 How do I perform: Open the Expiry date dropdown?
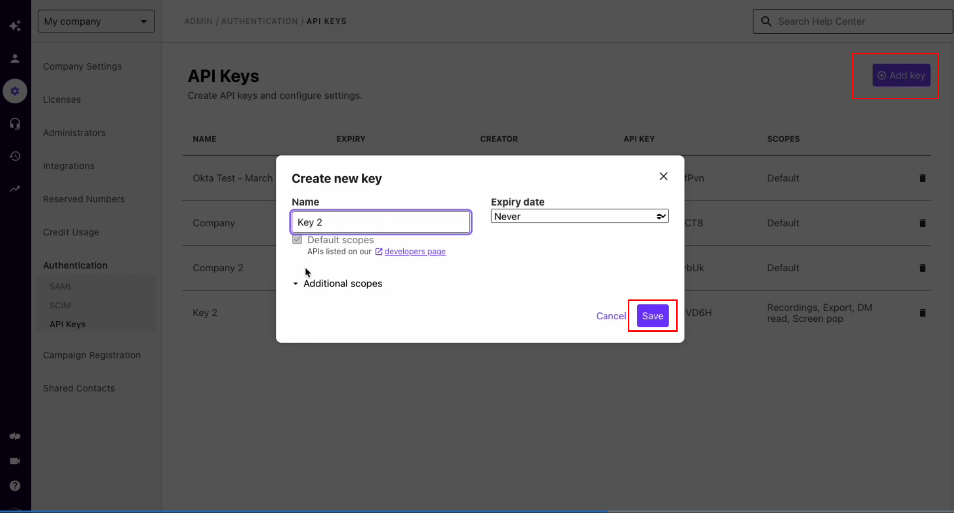click(580, 216)
